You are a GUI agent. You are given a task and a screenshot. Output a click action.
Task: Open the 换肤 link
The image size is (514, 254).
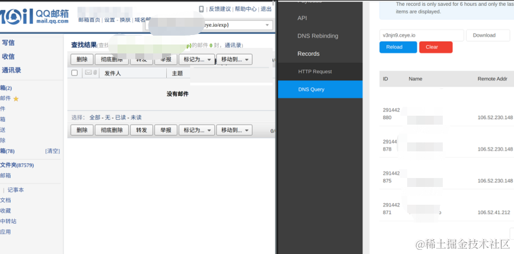pos(125,20)
